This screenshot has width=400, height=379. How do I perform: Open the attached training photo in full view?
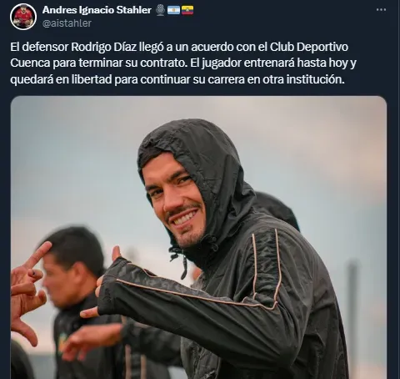(198, 237)
